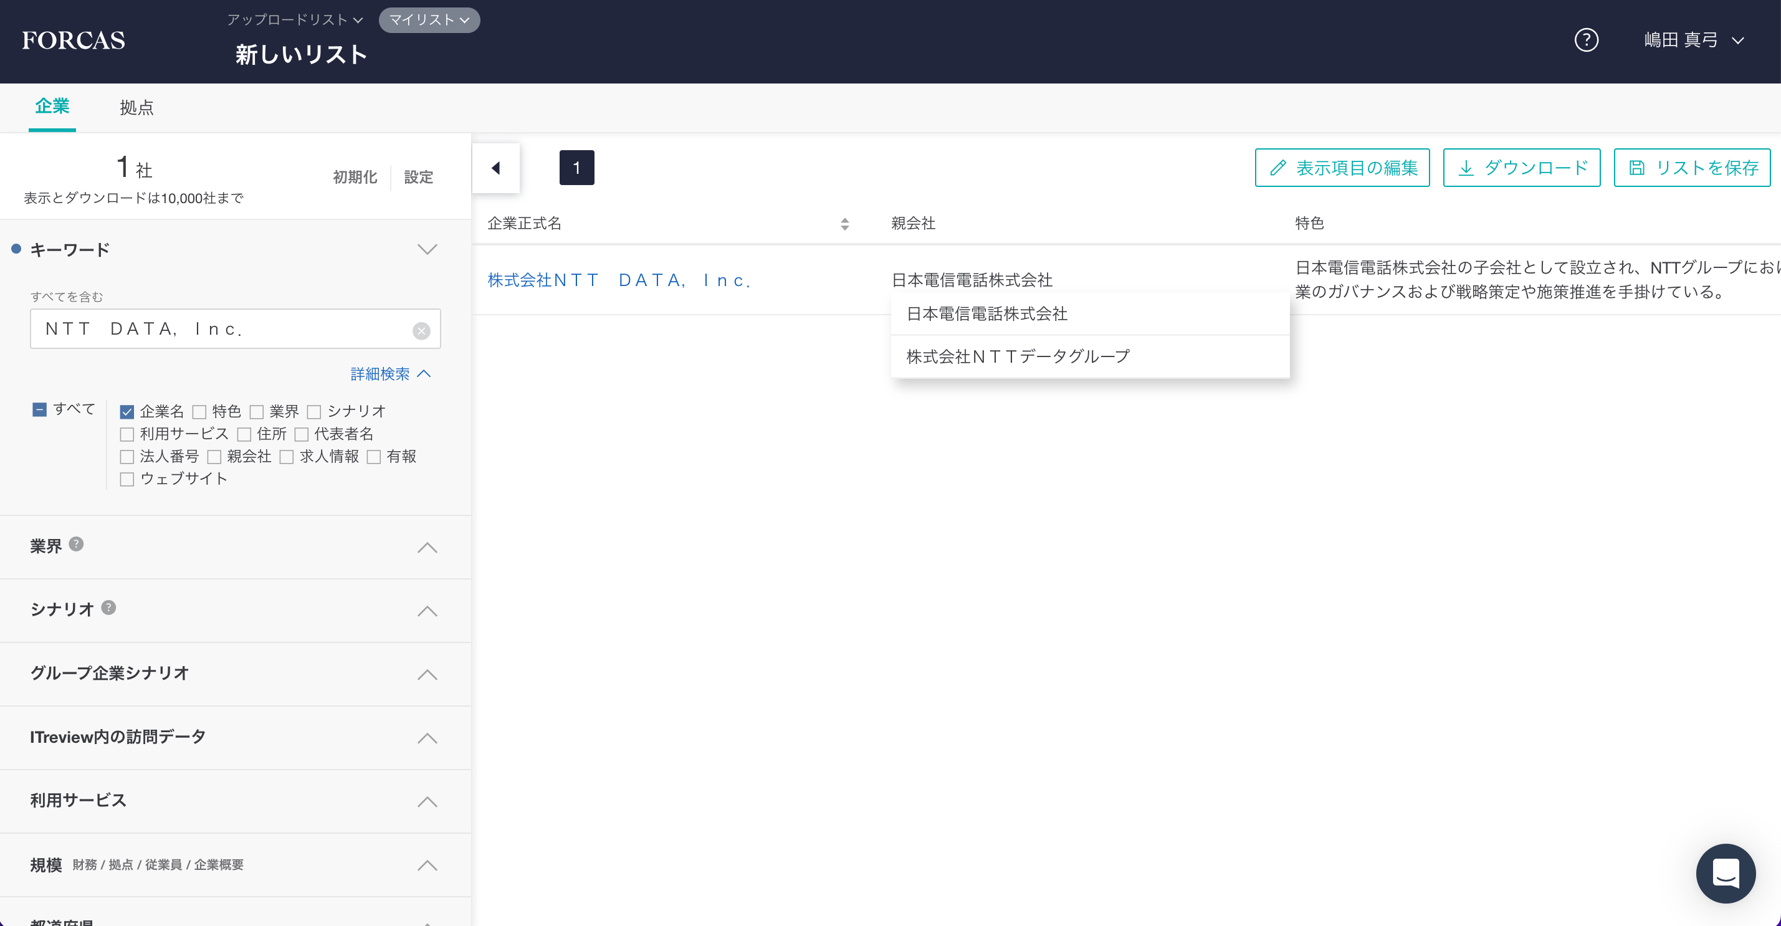Collapse the filter panel with the arrow

[495, 168]
